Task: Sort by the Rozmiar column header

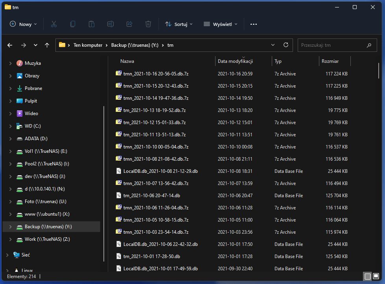Action: tap(330, 61)
